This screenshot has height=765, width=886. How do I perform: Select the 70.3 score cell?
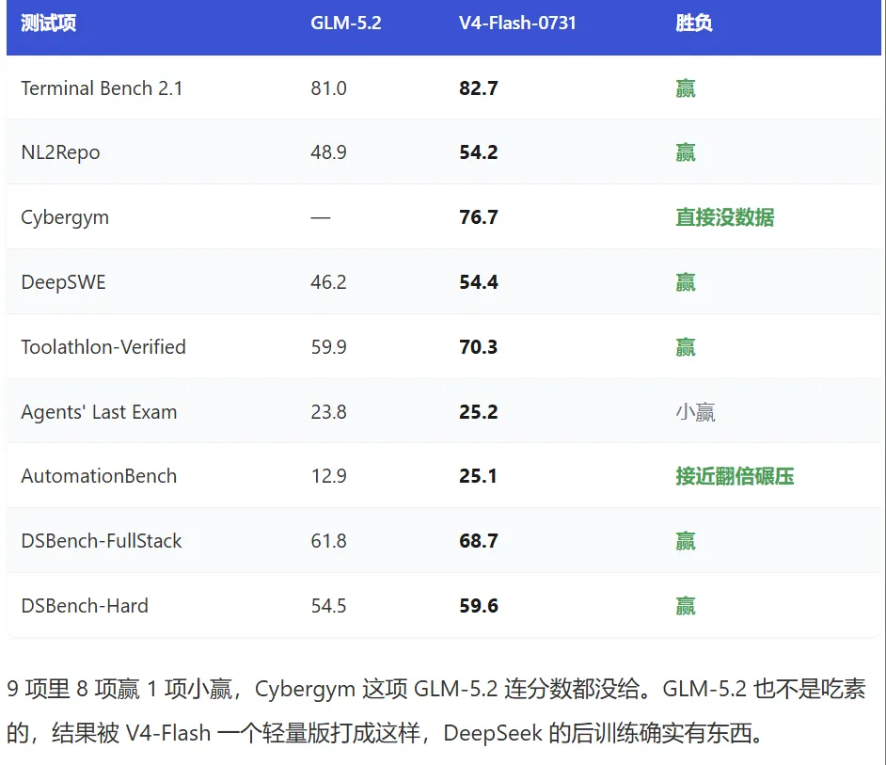click(479, 346)
